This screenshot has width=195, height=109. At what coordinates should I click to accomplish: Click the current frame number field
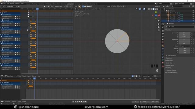click(x=135, y=102)
